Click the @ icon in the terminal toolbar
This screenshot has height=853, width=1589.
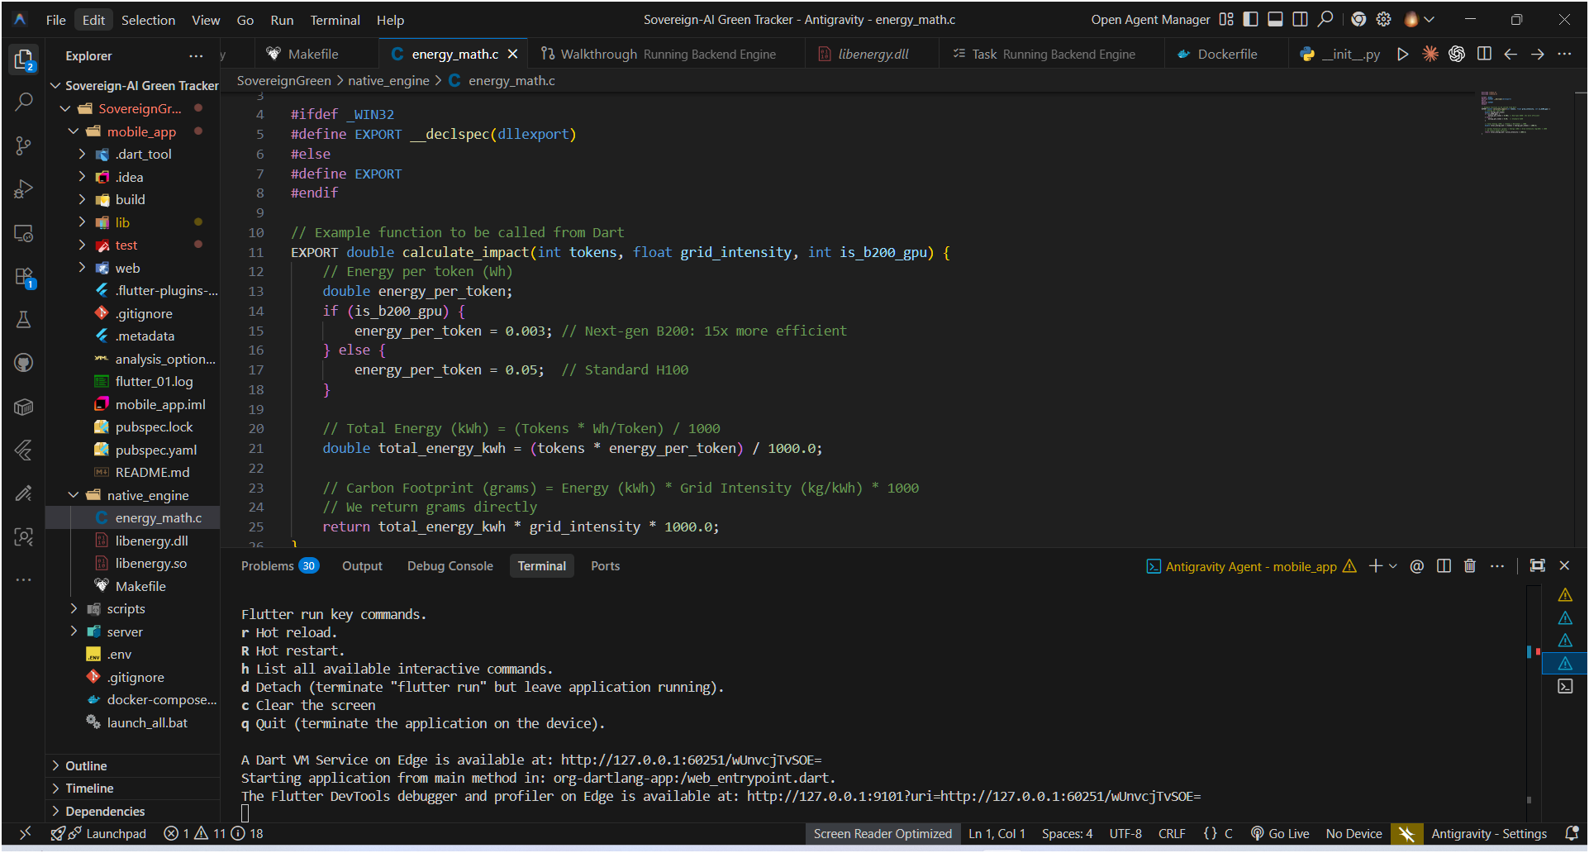click(x=1416, y=566)
